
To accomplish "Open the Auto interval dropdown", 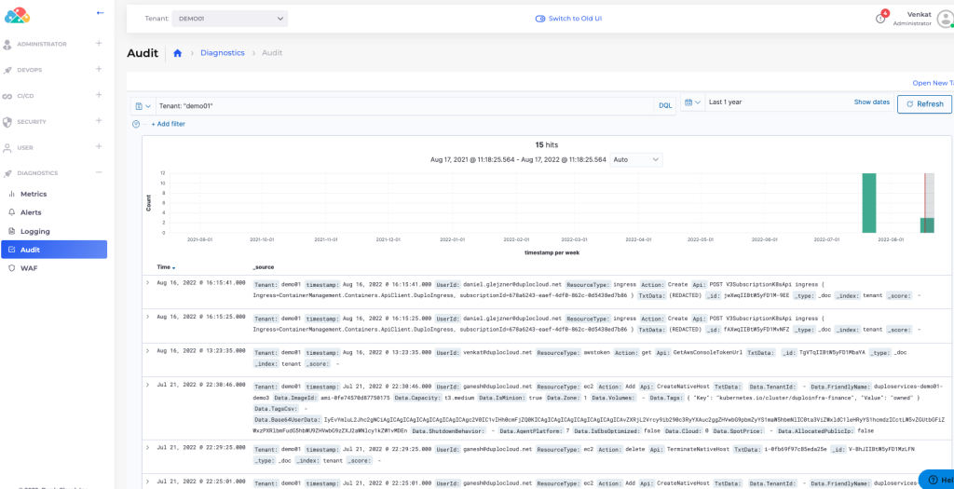I will [635, 159].
